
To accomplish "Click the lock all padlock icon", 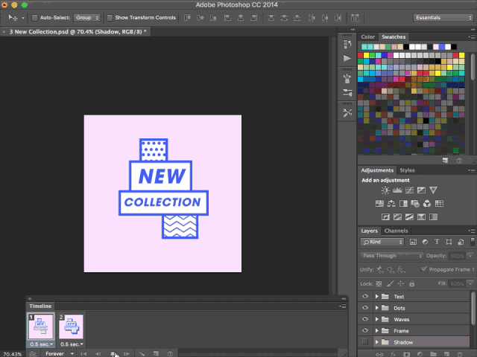I will (411, 283).
